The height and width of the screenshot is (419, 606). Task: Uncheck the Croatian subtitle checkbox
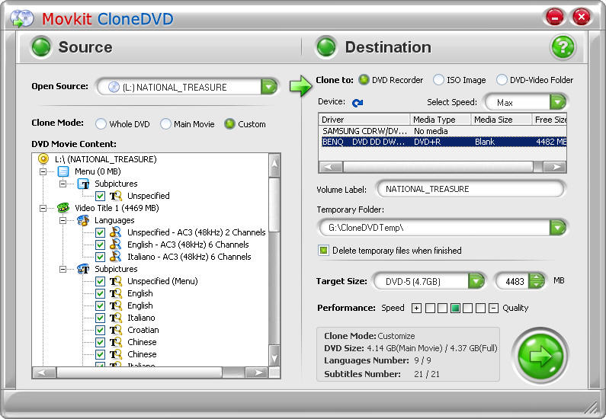tap(100, 330)
